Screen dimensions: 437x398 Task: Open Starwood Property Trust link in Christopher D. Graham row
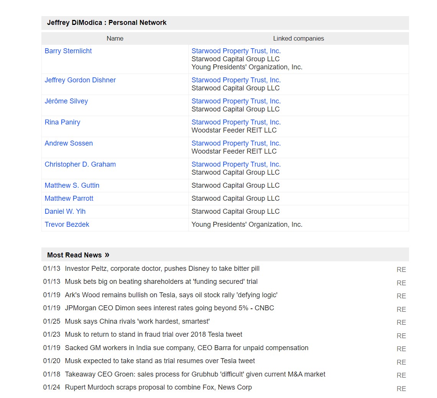pos(236,164)
